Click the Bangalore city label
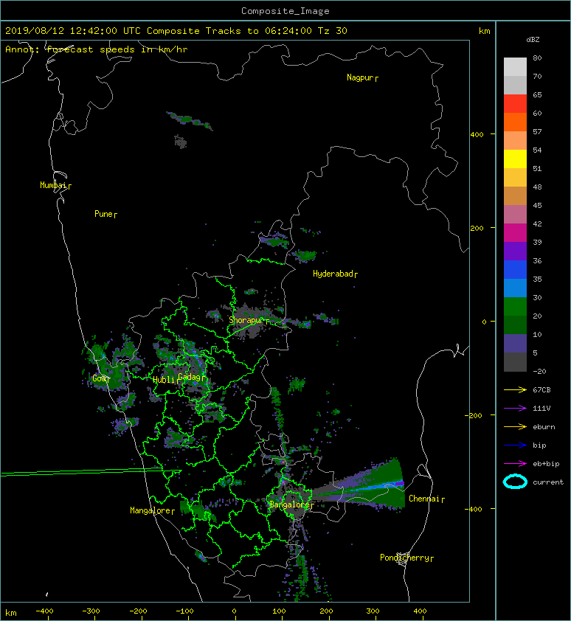Screen dimensions: 571x621 tap(290, 504)
